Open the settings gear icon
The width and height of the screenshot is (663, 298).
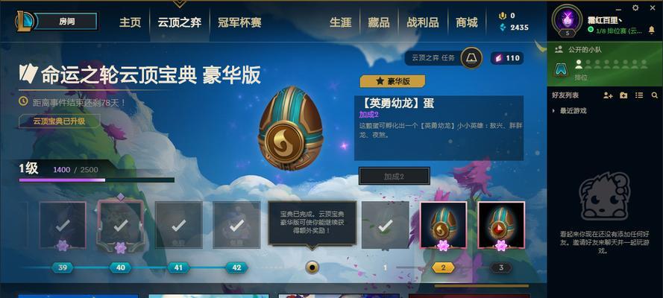(635, 7)
